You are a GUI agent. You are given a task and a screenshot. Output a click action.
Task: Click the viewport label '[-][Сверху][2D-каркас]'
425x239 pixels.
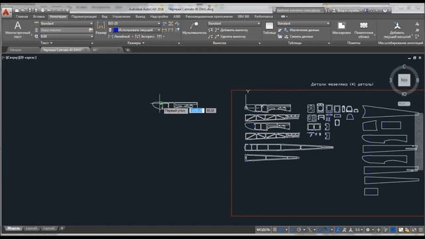point(19,58)
